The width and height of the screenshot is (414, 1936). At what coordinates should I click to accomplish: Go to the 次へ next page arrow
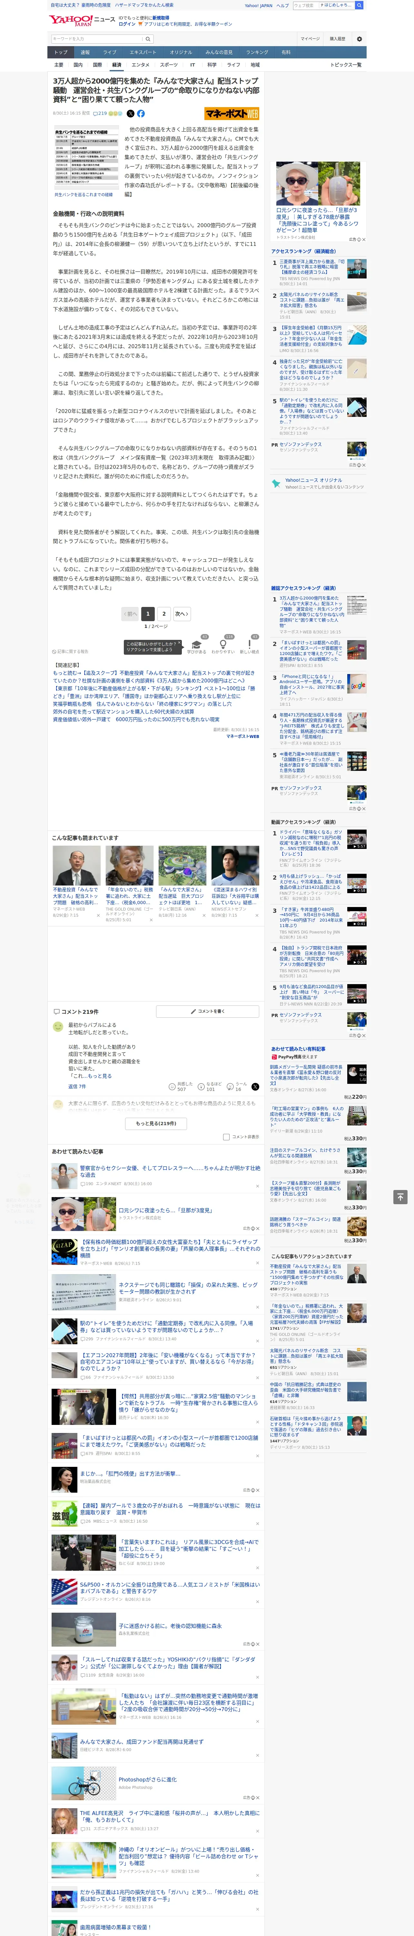(181, 614)
